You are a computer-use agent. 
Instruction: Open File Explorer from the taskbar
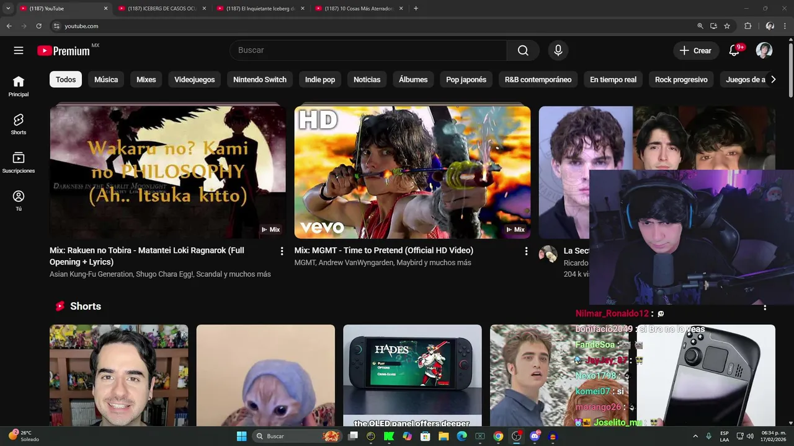[x=444, y=436]
